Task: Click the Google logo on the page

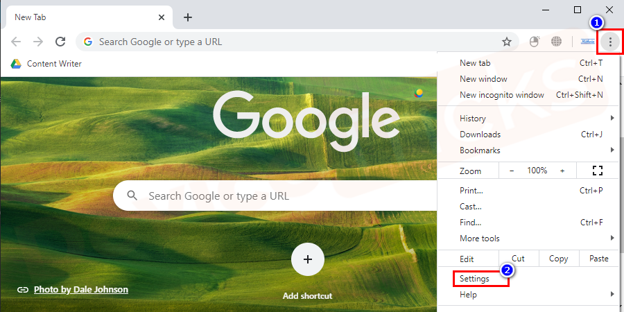Action: click(x=306, y=120)
